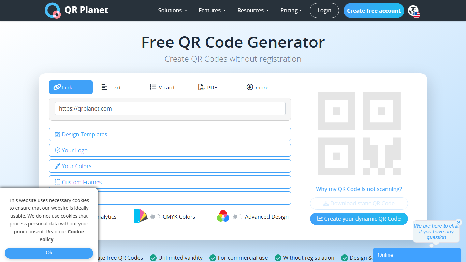Switch to the PDF tab
Image resolution: width=466 pixels, height=262 pixels.
point(207,87)
